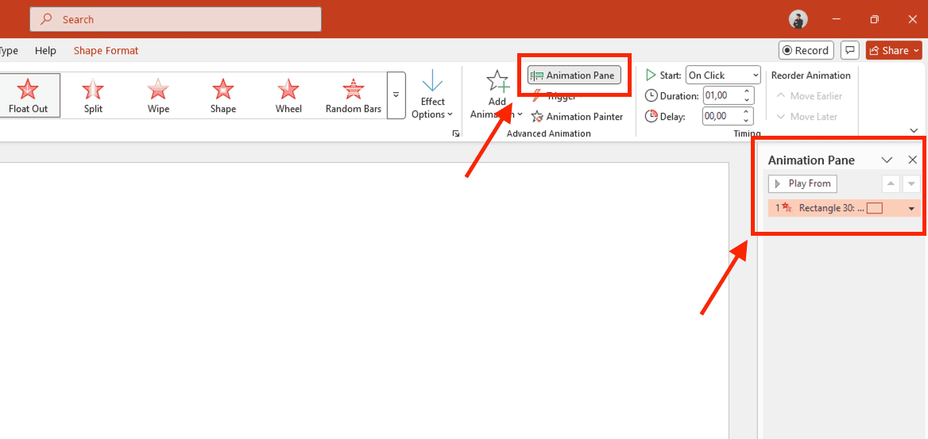Open the Shape Format tab
The height and width of the screenshot is (439, 928).
106,51
